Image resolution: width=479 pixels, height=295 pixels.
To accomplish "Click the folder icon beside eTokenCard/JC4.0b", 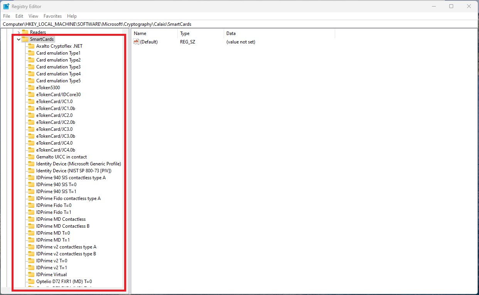I will click(31, 150).
